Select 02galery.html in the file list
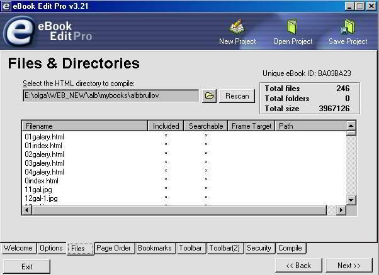Viewport: 379px width, 275px height. tap(45, 154)
